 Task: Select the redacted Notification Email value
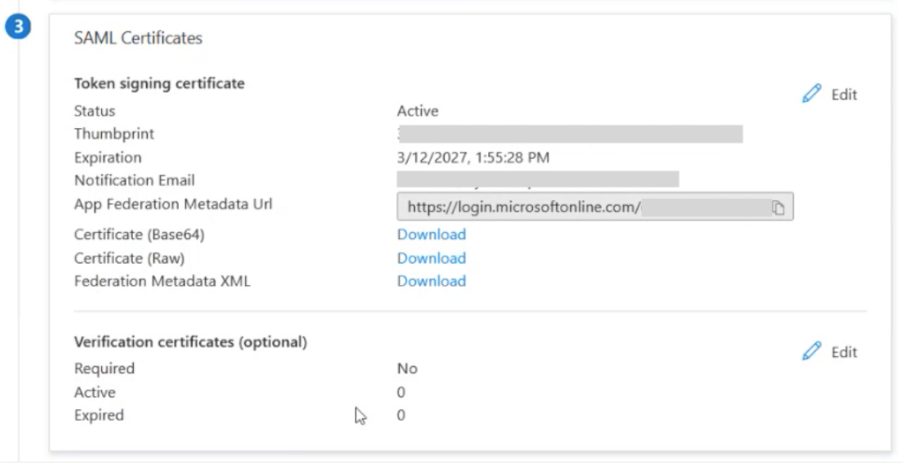(x=538, y=180)
